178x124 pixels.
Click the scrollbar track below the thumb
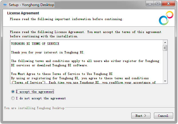pos(165,66)
